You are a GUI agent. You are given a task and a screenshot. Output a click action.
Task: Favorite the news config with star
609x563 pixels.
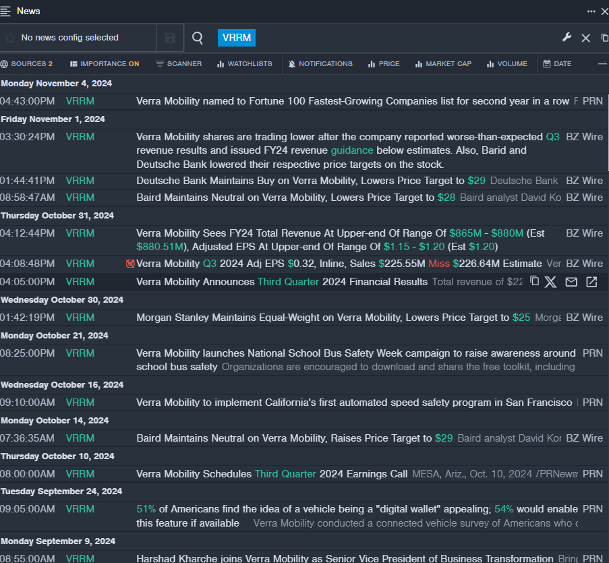click(10, 38)
